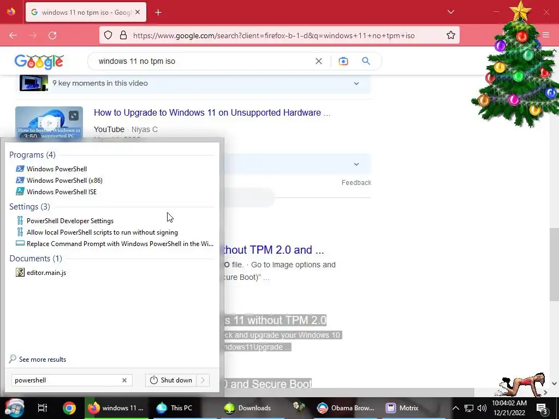
Task: Open result ending 'thout TPM 2.0 and ...'
Action: click(x=273, y=250)
